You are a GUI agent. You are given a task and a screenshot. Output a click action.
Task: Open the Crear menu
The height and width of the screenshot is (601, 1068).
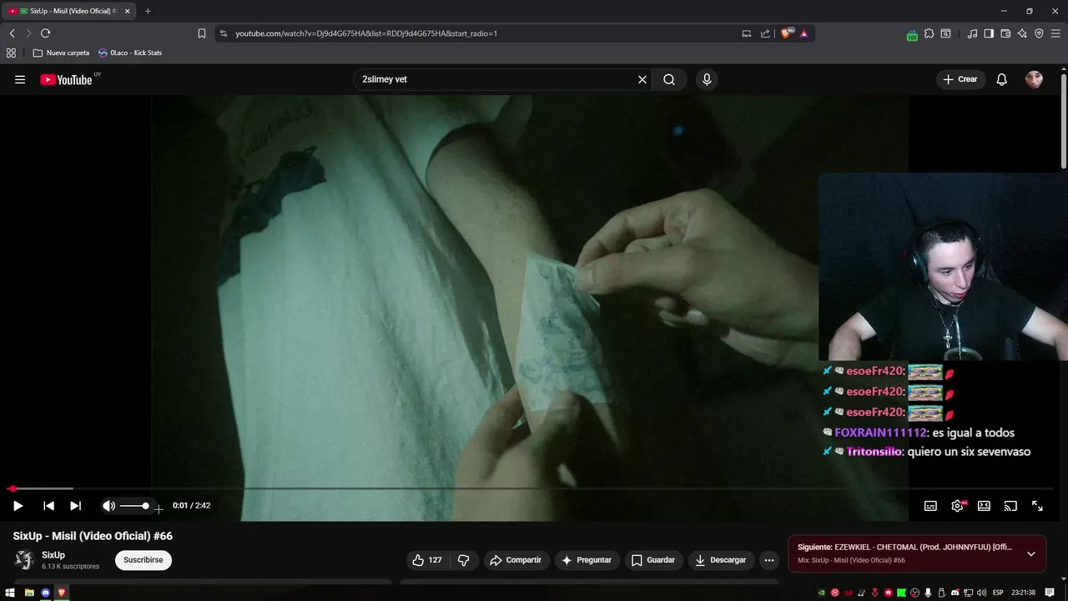point(960,79)
